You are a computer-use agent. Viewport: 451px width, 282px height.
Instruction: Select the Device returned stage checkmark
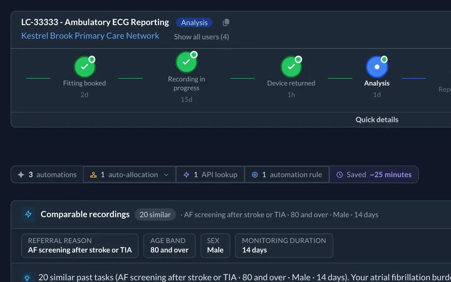point(291,67)
